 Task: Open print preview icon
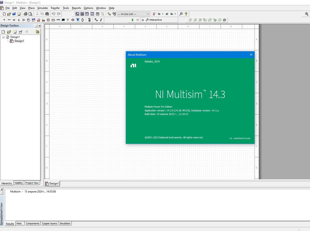coord(30,14)
